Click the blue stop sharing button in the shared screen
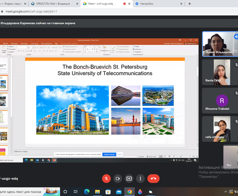This screenshot has width=238, height=196. point(109,154)
